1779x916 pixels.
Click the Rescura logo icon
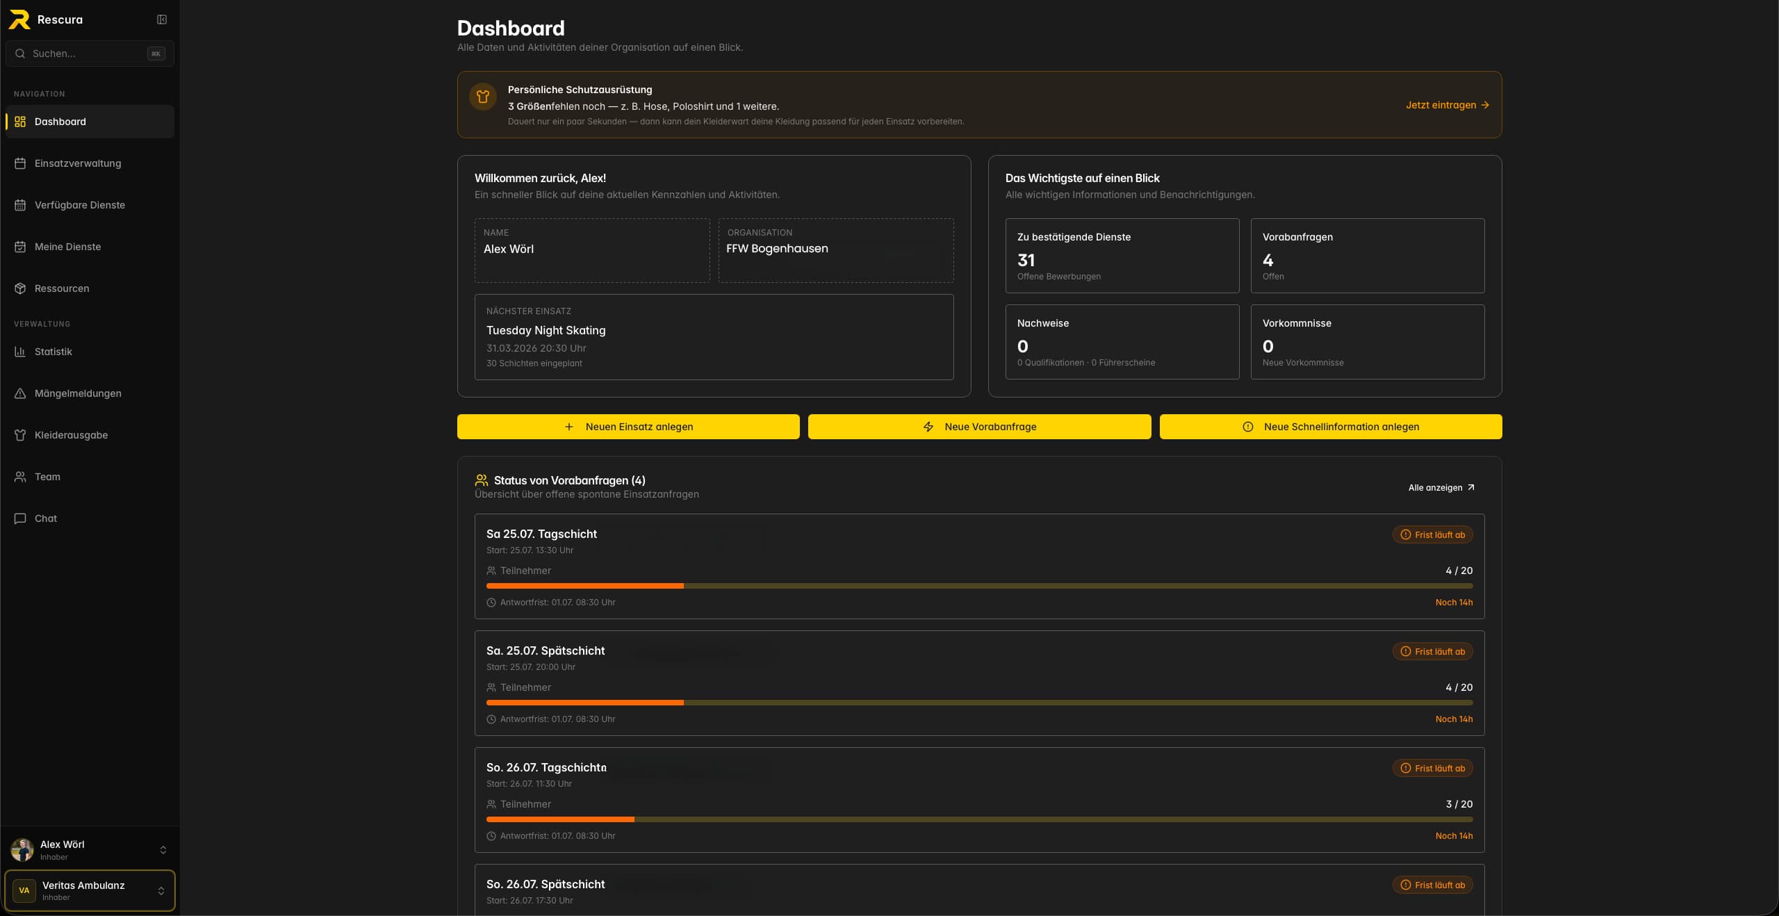pos(19,19)
